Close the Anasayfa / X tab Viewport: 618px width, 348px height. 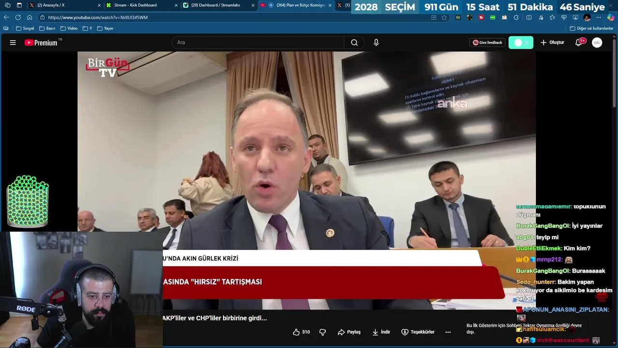[99, 5]
